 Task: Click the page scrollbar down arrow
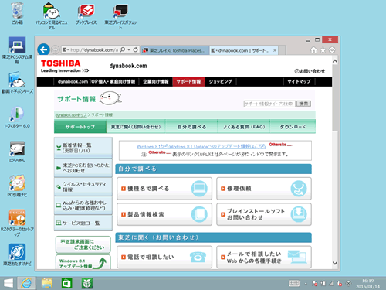click(x=335, y=263)
